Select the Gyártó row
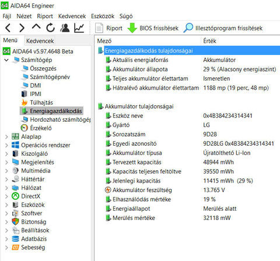Viewport: 280px width, 261px height. 121,125
